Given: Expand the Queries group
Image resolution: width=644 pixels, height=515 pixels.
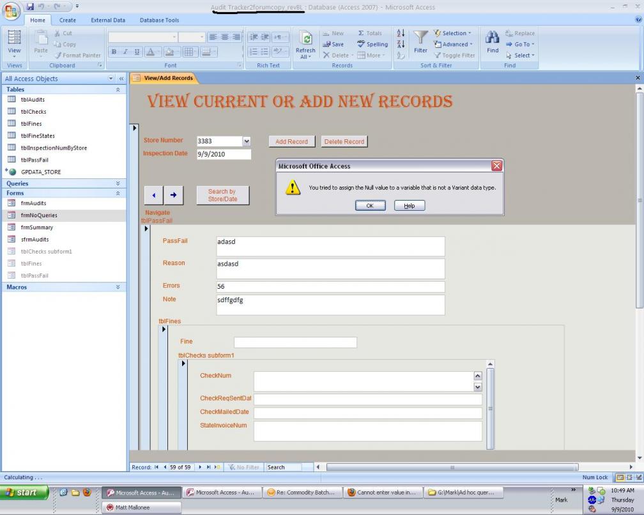Looking at the screenshot, I should coord(118,183).
